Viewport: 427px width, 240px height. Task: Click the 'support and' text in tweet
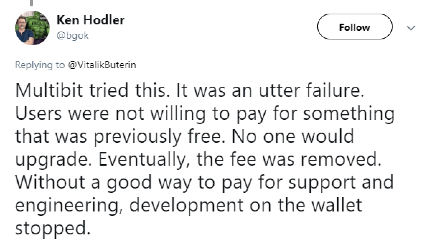click(x=341, y=182)
